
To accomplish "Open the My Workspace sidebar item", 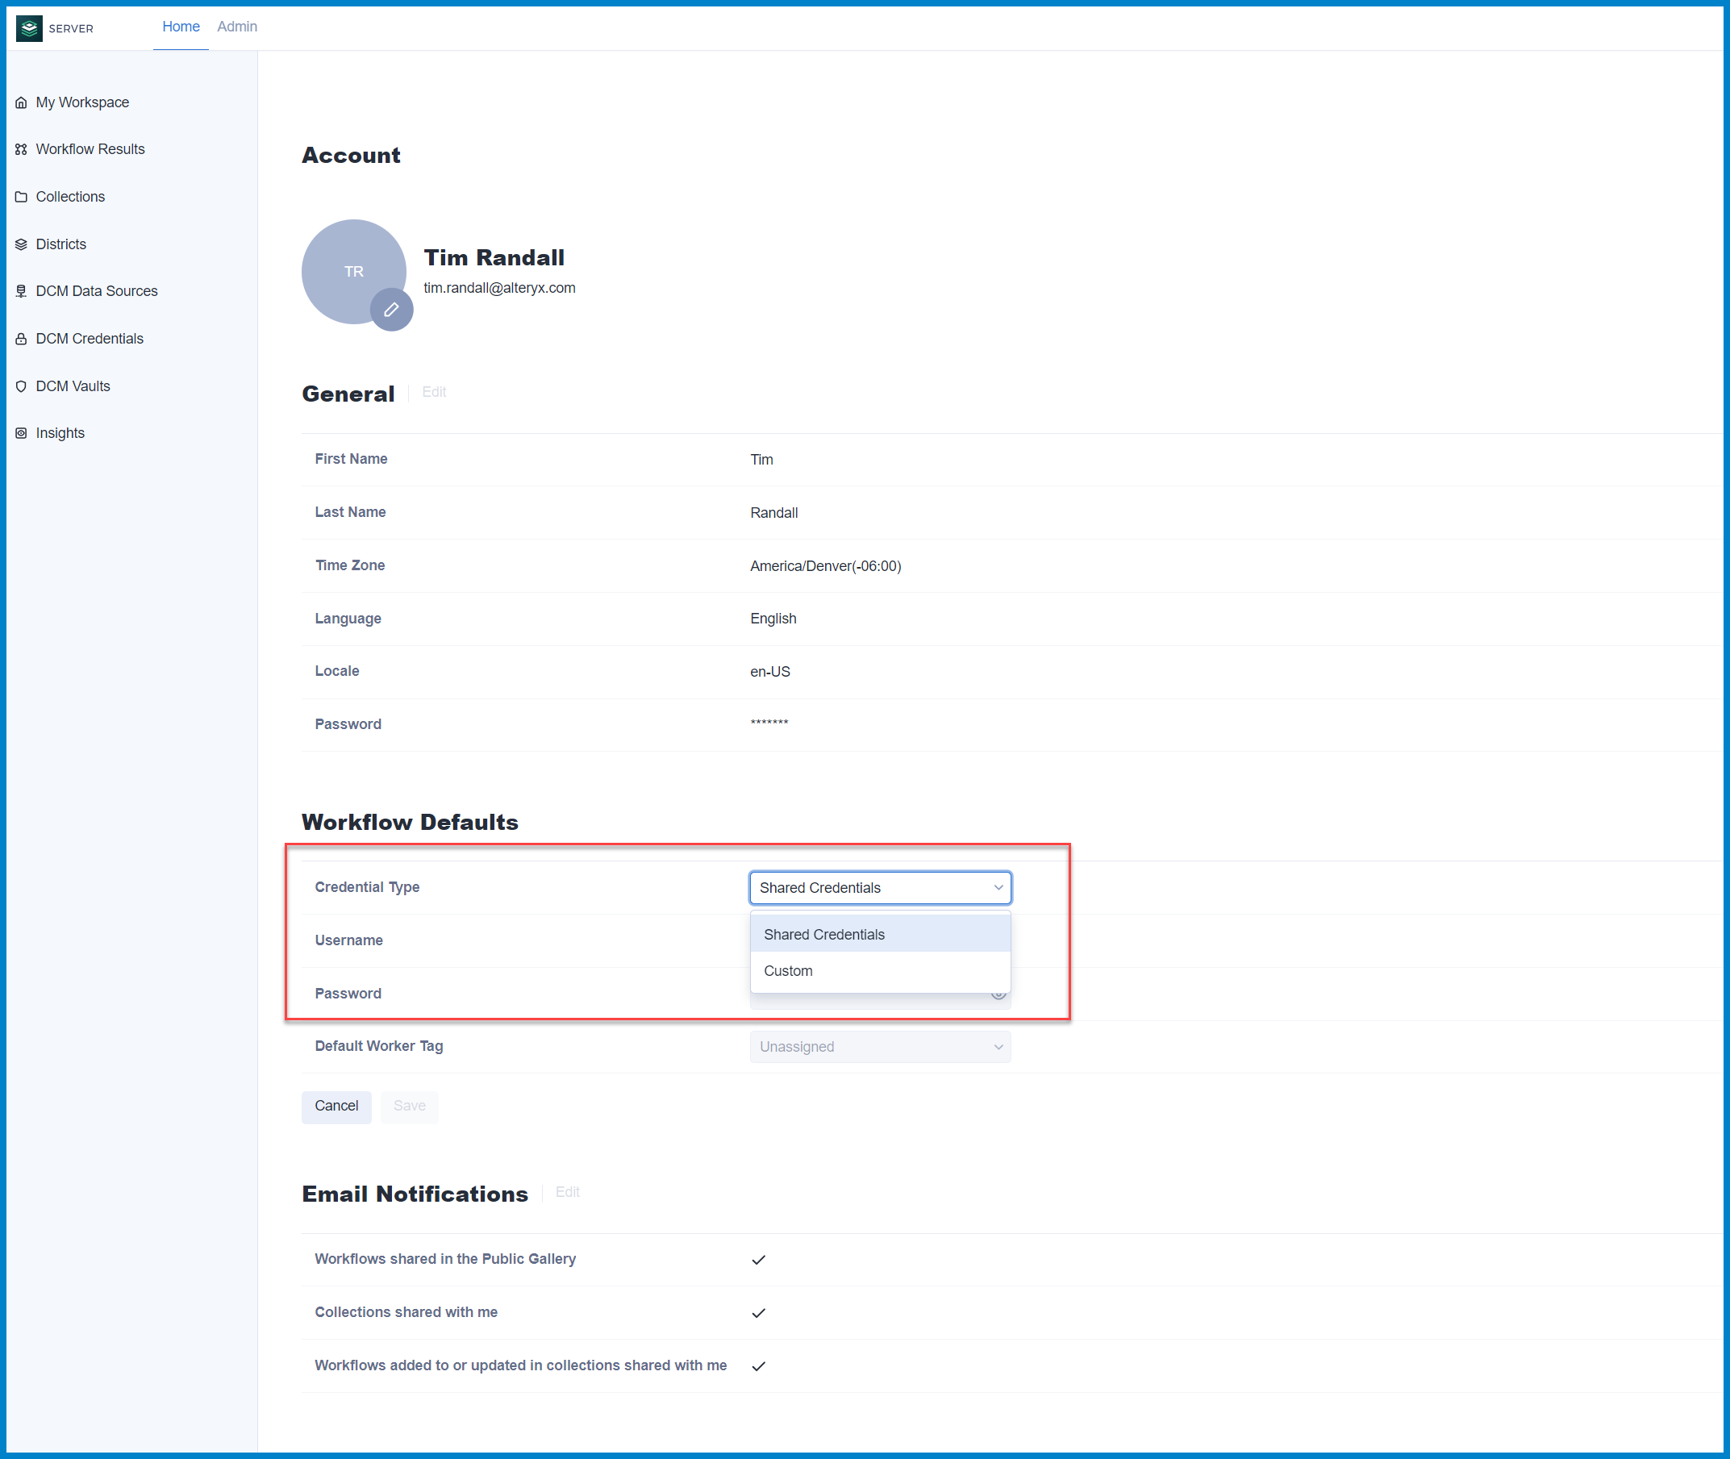I will [82, 102].
